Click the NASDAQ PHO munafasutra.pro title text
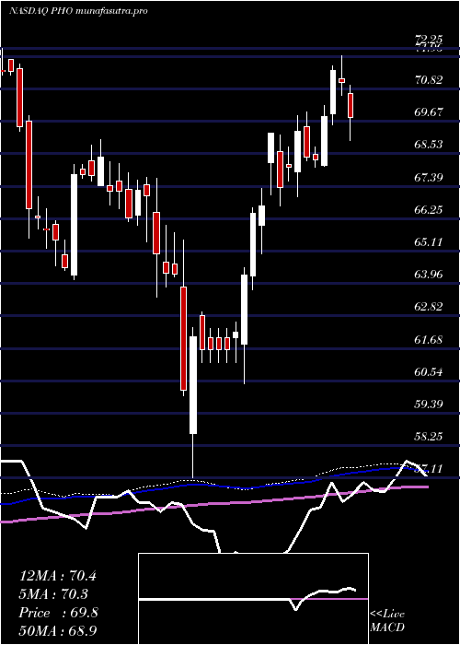460x645 pixels. click(x=78, y=11)
